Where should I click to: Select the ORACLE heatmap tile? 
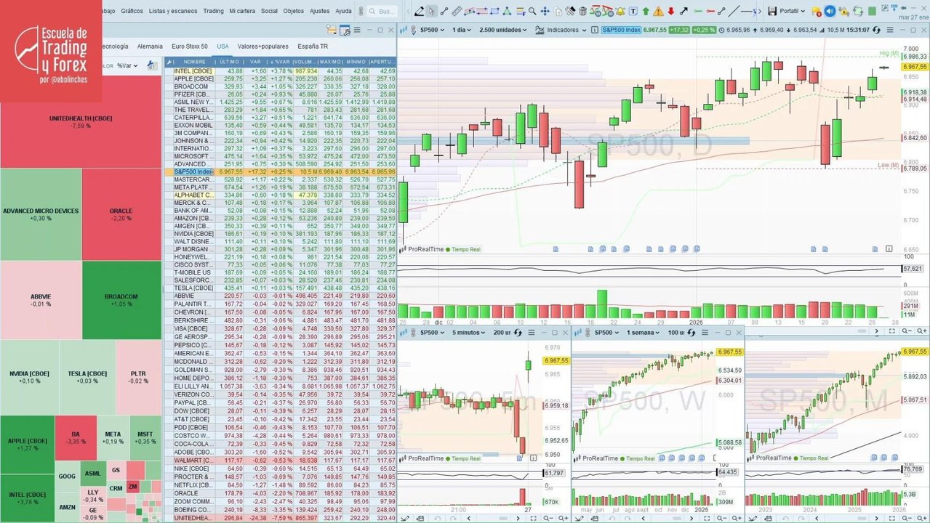pyautogui.click(x=121, y=214)
